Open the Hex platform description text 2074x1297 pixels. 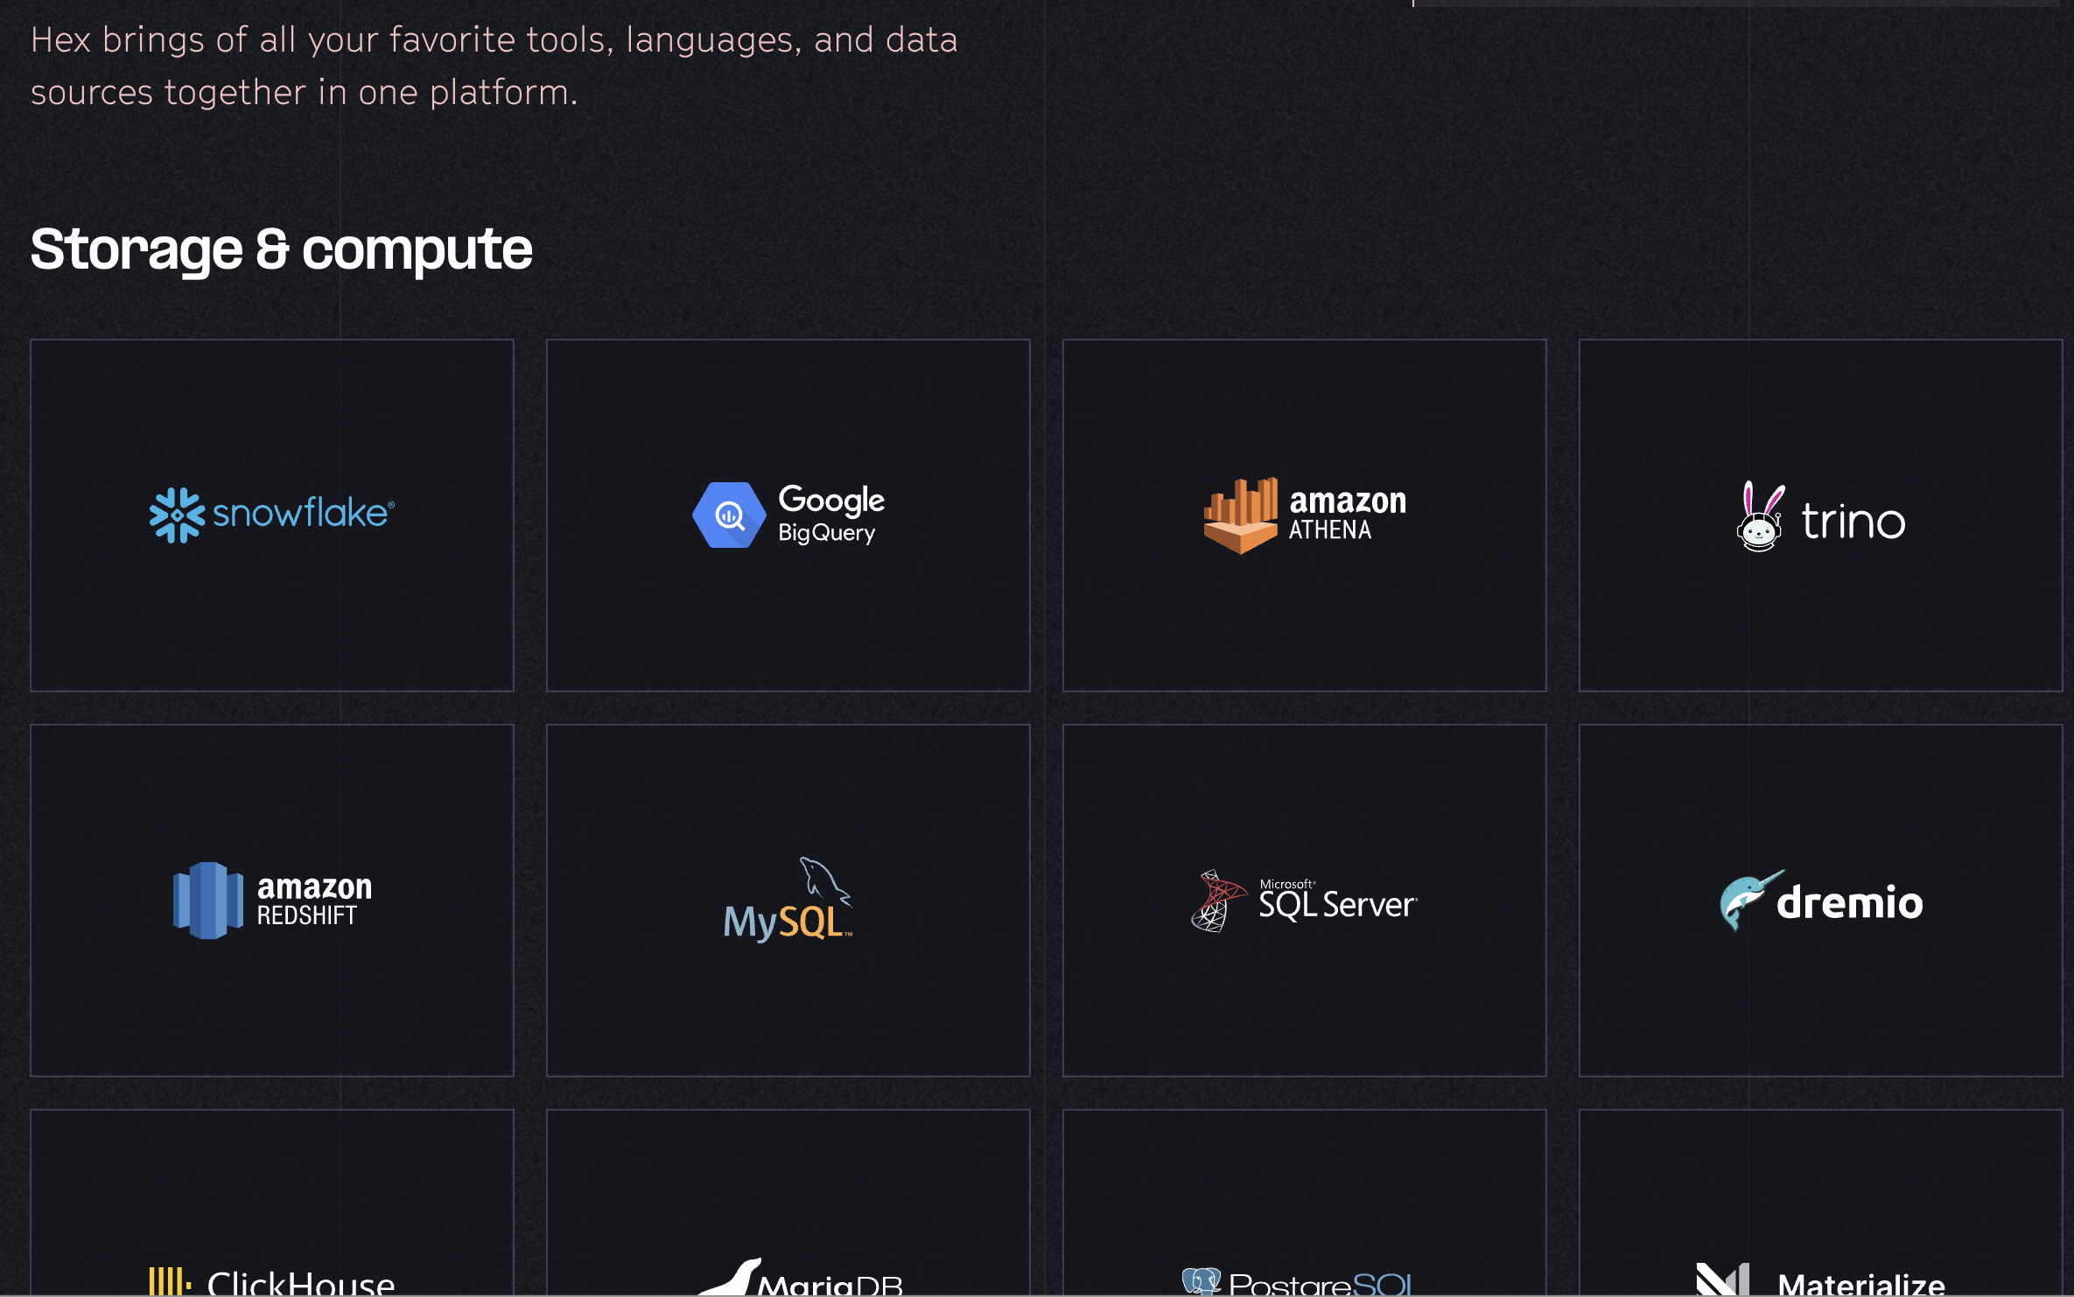(494, 66)
